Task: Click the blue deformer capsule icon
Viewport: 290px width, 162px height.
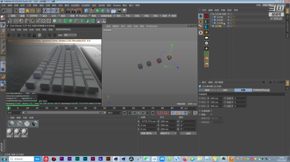Action: pyautogui.click(x=108, y=11)
